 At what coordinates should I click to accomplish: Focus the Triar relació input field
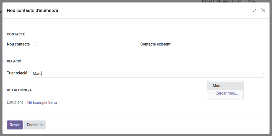point(146,74)
